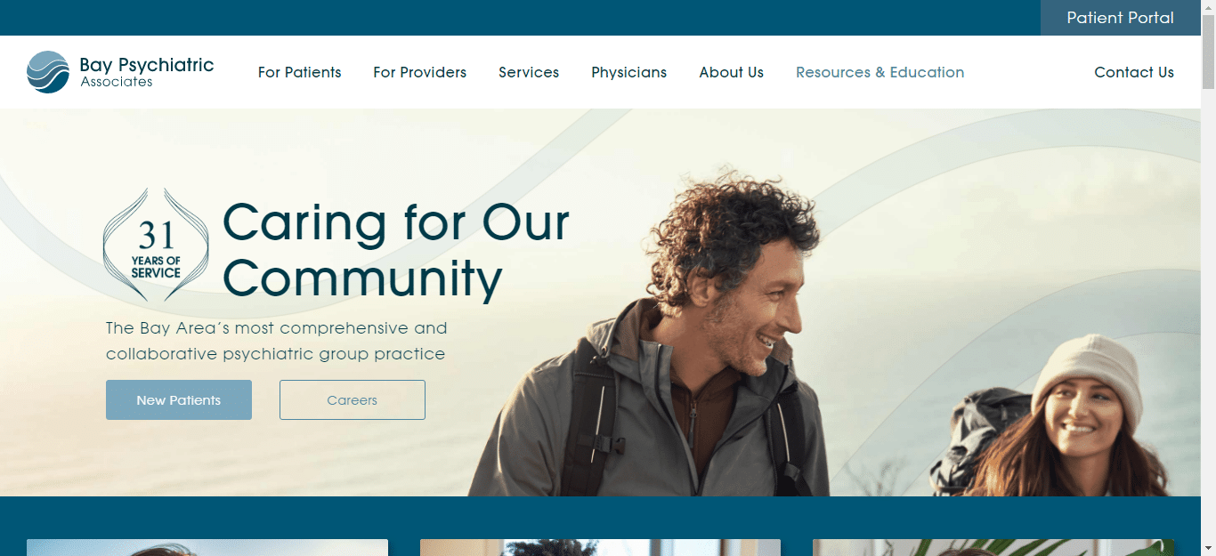
Task: Click the scroll up arrow of scrollbar
Action: click(x=1208, y=7)
